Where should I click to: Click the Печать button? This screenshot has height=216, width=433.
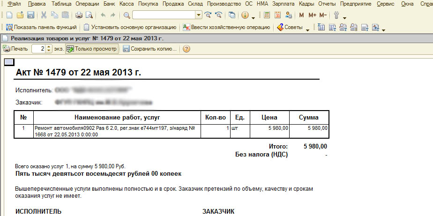coord(15,49)
